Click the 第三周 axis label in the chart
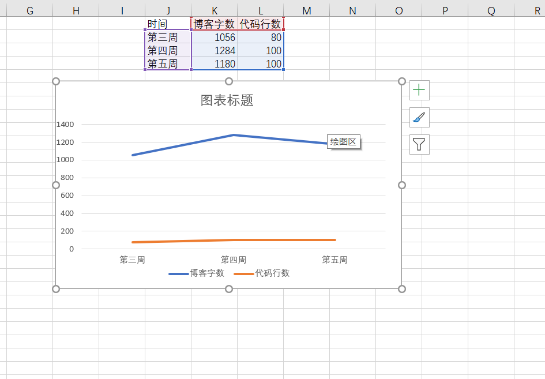This screenshot has width=545, height=379. 132,260
